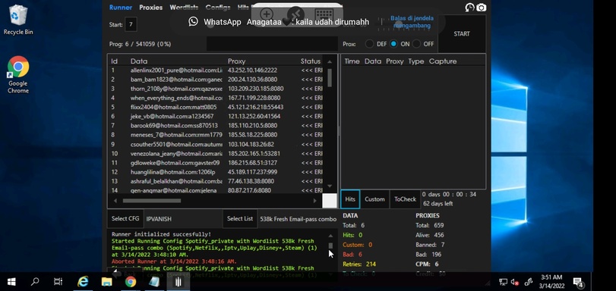Open Chrome from the taskbar

[131, 282]
